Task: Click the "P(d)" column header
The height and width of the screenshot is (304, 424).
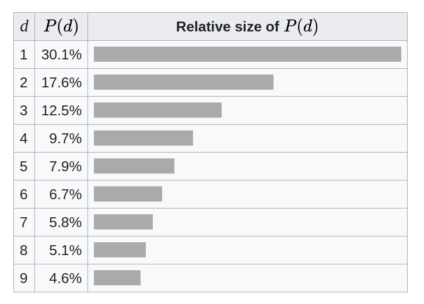Action: pyautogui.click(x=61, y=27)
